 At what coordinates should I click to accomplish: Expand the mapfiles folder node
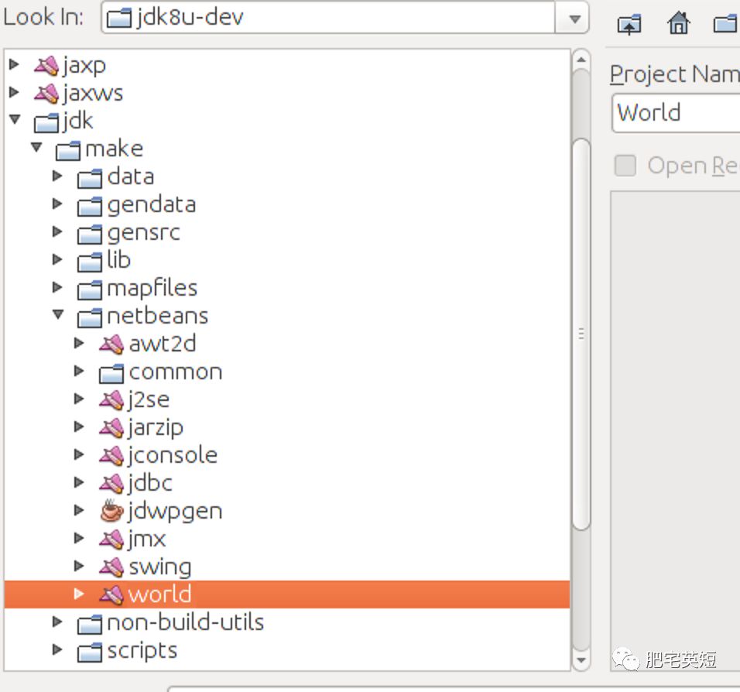57,287
